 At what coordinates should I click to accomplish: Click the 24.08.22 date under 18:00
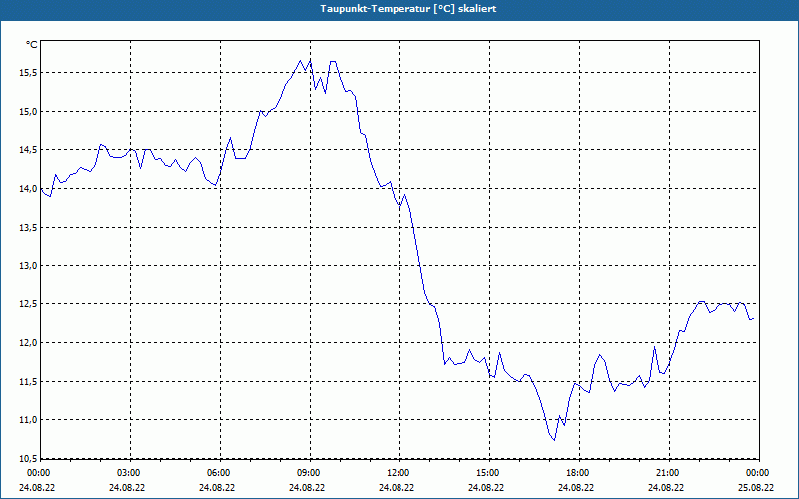576,488
